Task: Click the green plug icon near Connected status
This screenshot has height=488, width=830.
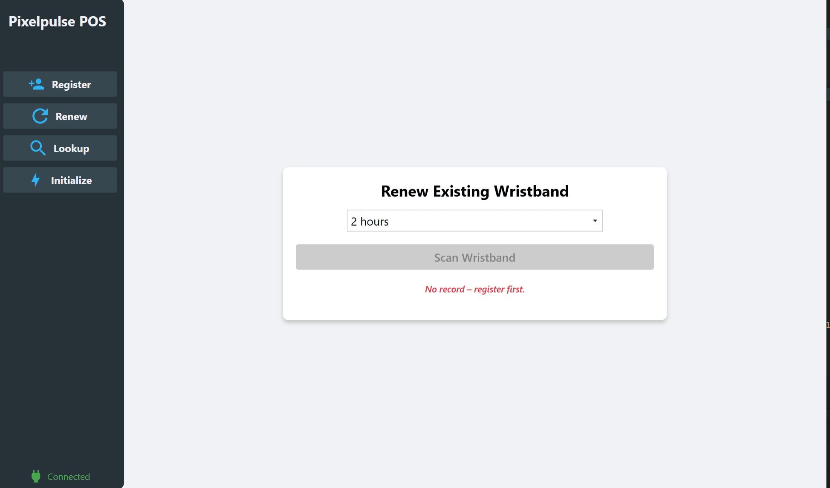Action: pyautogui.click(x=36, y=476)
